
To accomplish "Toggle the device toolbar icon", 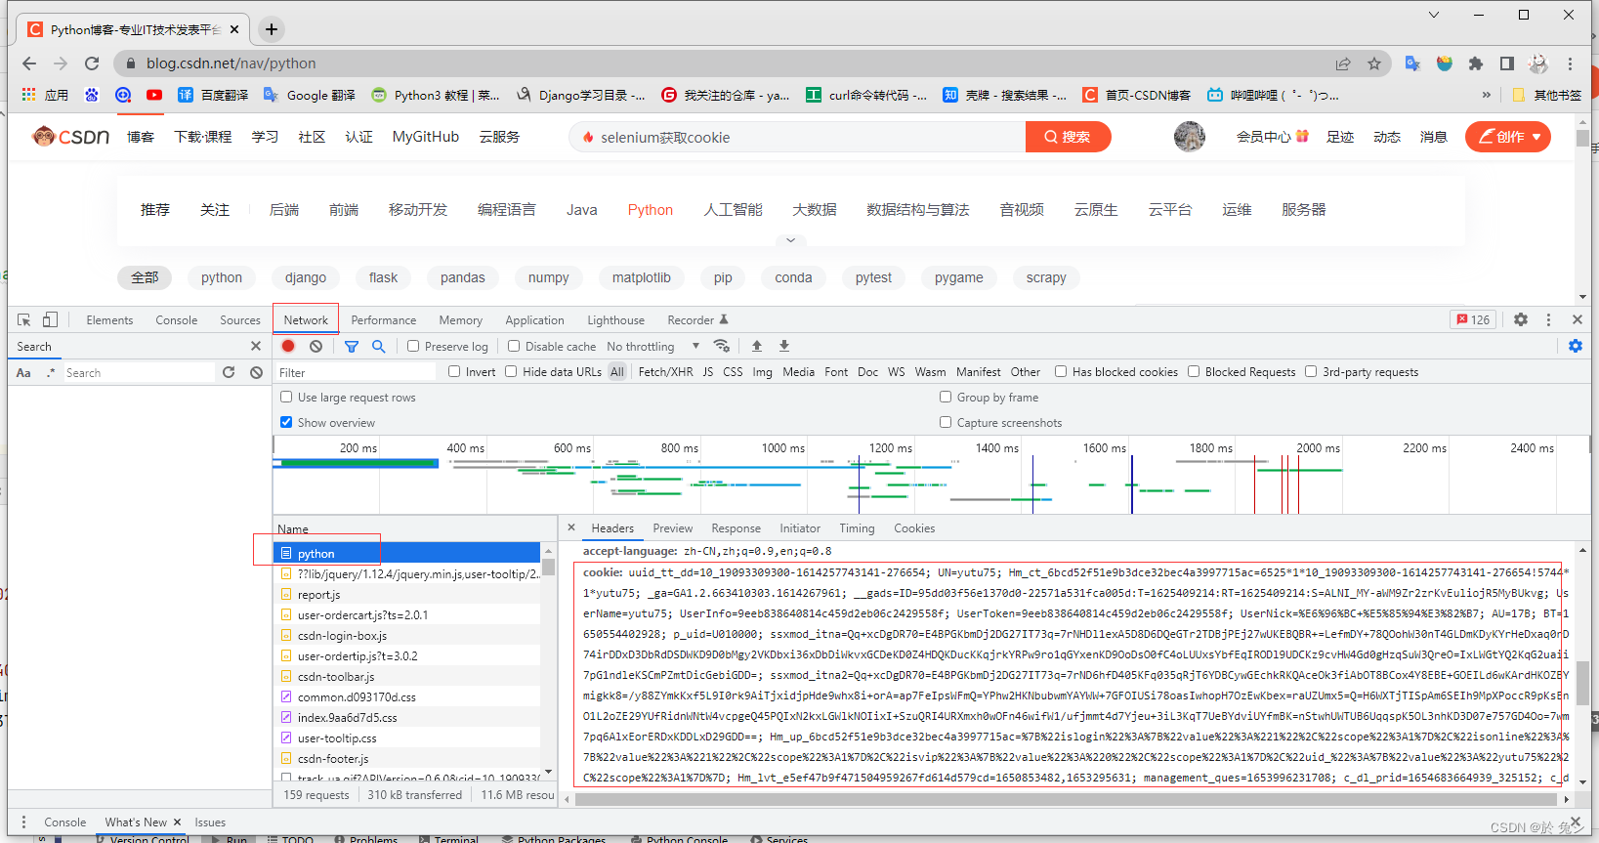I will coord(50,319).
